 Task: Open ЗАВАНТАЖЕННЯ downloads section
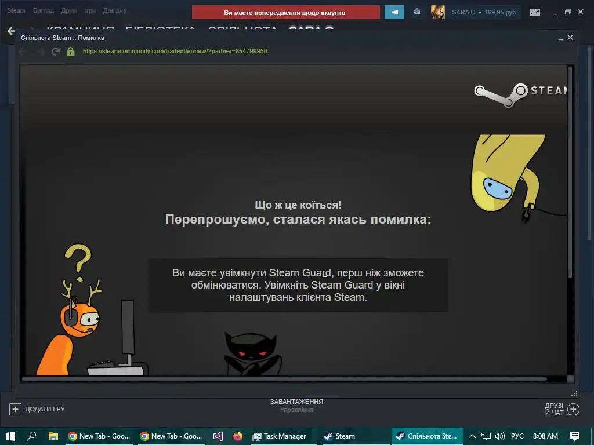(296, 402)
